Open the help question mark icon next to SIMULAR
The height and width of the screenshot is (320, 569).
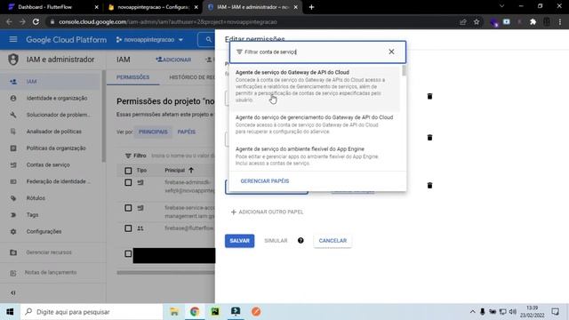point(301,241)
